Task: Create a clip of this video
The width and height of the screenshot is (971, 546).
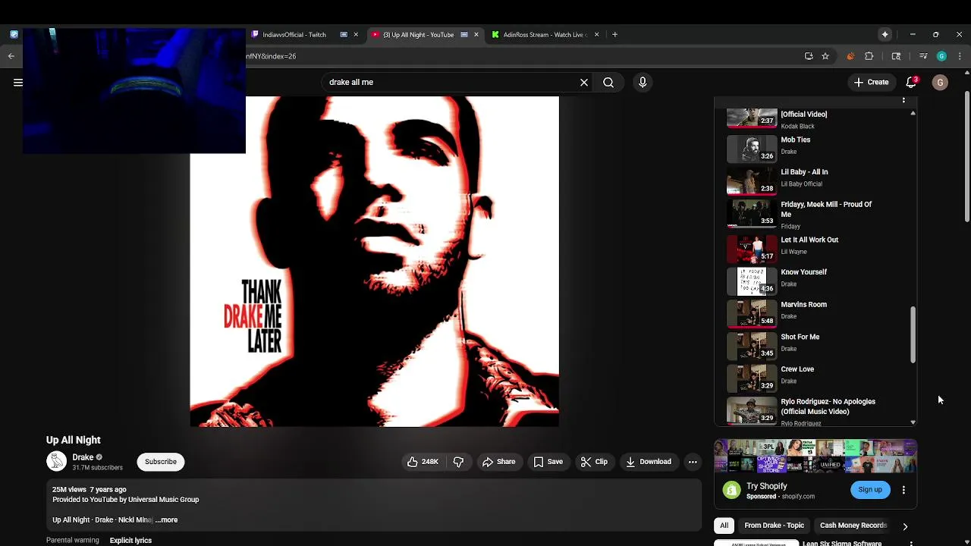Action: 594,462
